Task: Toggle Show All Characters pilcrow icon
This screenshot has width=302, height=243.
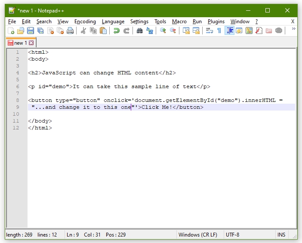Action: pos(219,31)
